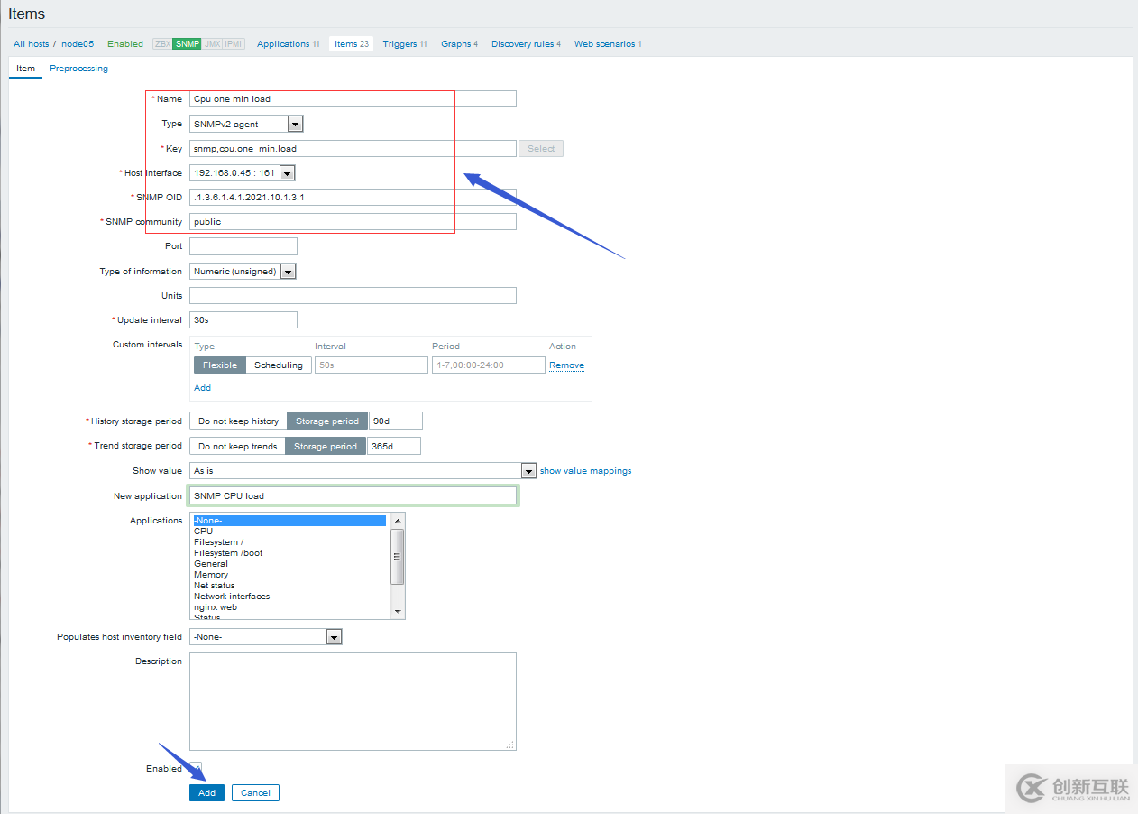
Task: Click the ZBX availability badge
Action: coord(162,43)
